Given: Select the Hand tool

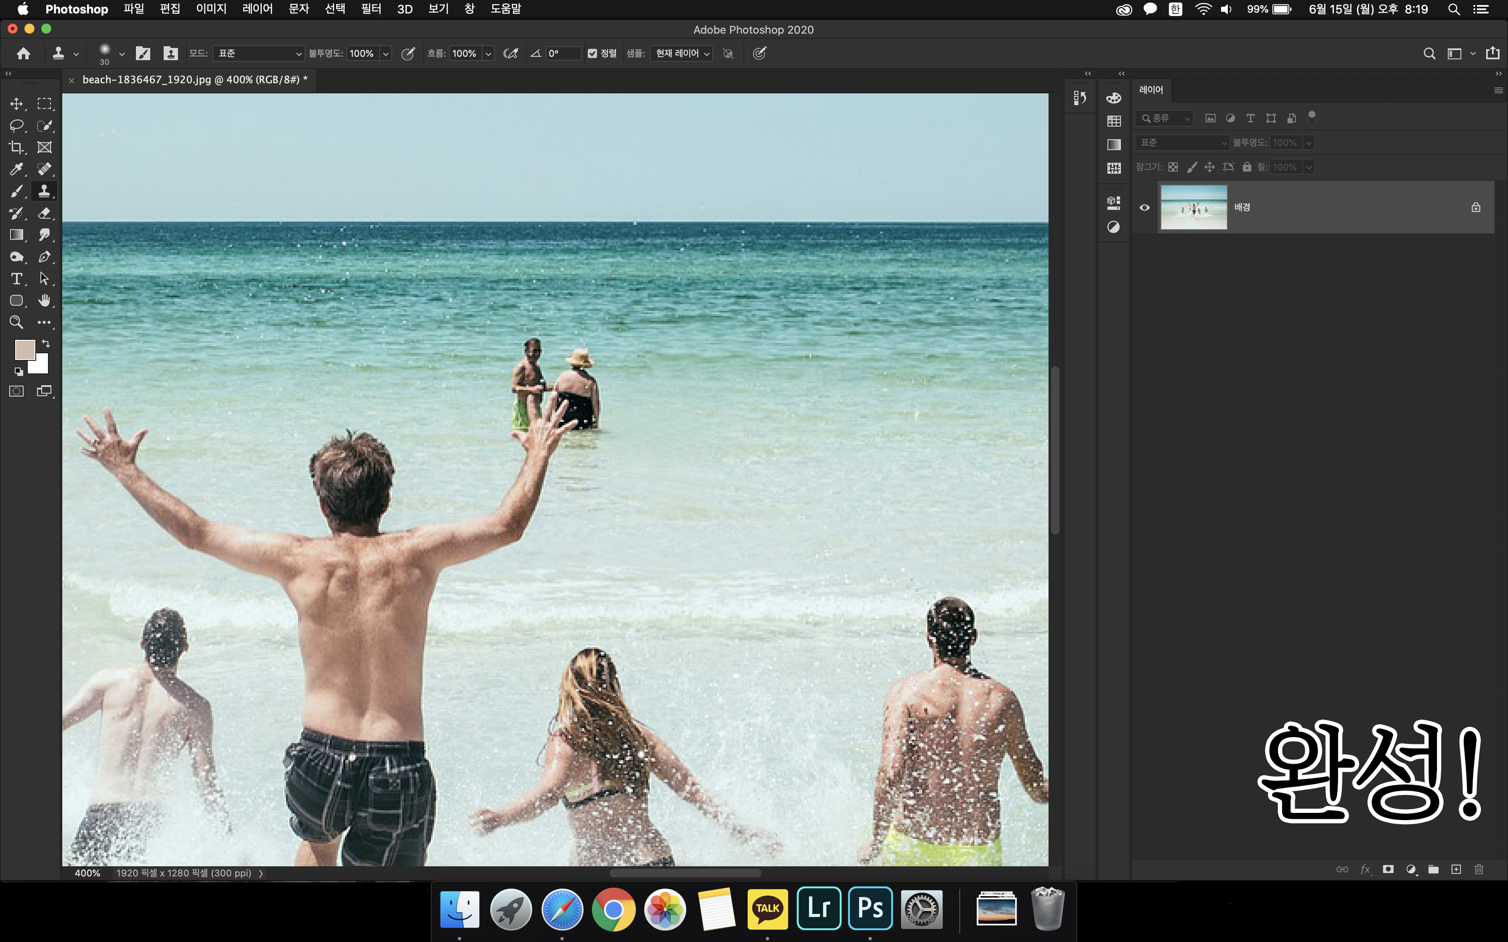Looking at the screenshot, I should click(44, 300).
